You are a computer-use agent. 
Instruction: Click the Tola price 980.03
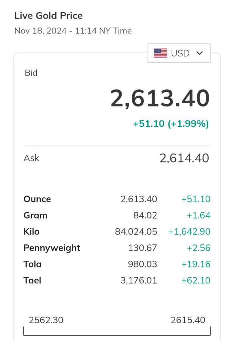pyautogui.click(x=143, y=264)
